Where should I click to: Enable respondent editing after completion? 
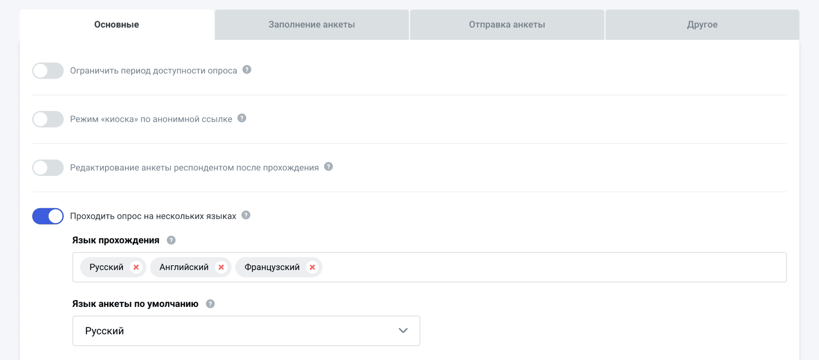[48, 168]
